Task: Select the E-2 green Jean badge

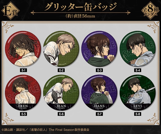Action: click(61, 49)
